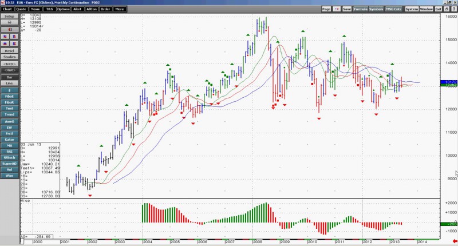Click the Exit button
The image size is (458, 246).
pyautogui.click(x=439, y=9)
